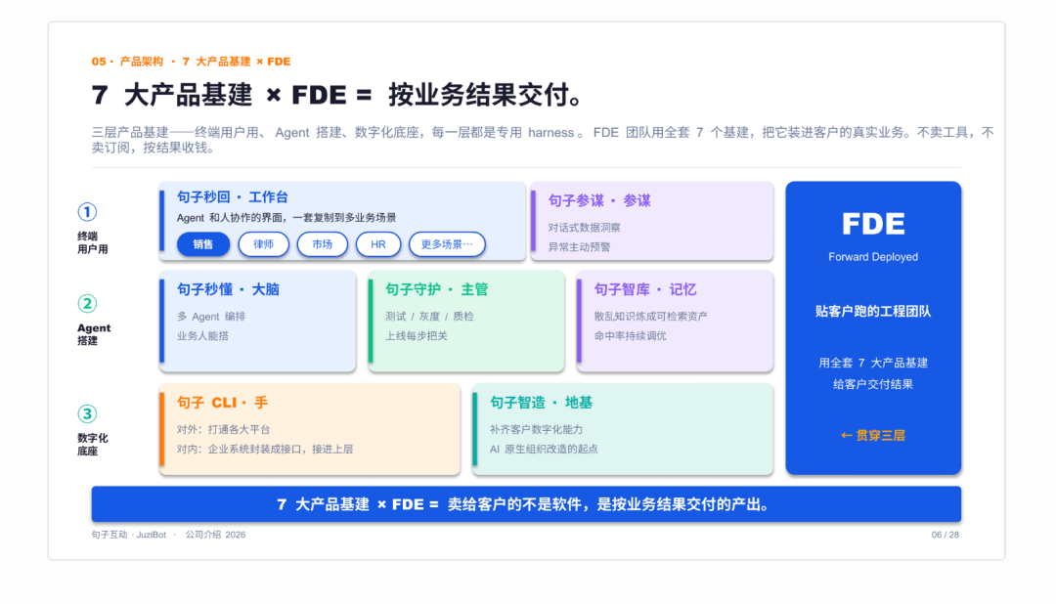Click the circled number 2 icon

coord(87,304)
